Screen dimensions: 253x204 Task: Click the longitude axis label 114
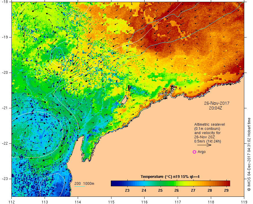pos(78,202)
